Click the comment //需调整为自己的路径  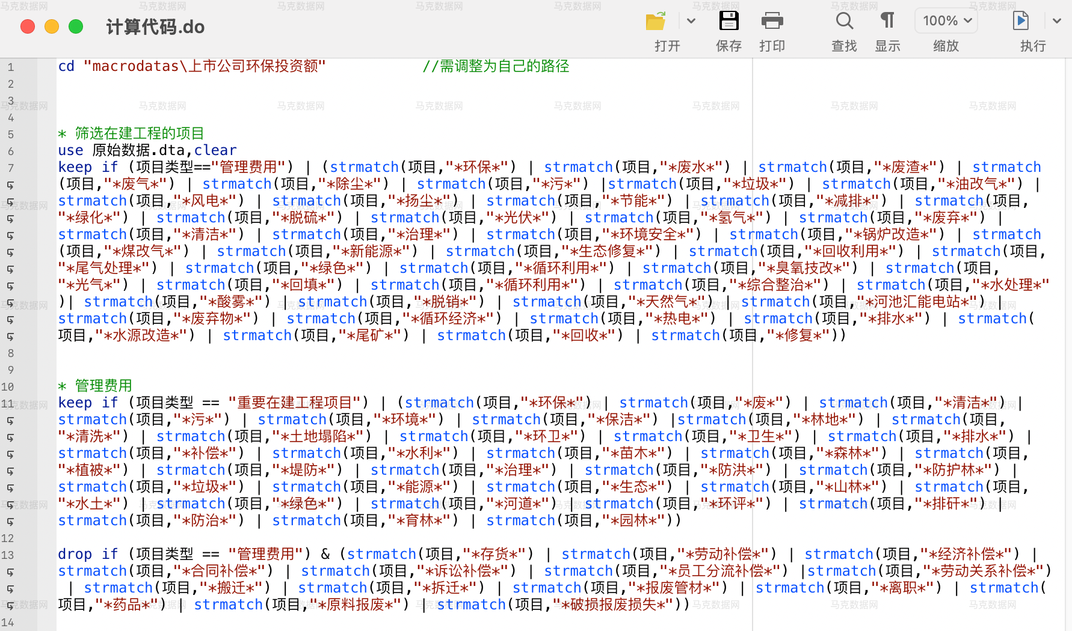495,66
